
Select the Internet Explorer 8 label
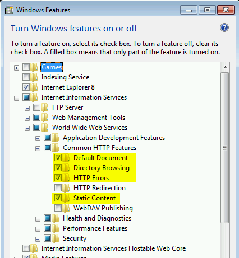68,87
